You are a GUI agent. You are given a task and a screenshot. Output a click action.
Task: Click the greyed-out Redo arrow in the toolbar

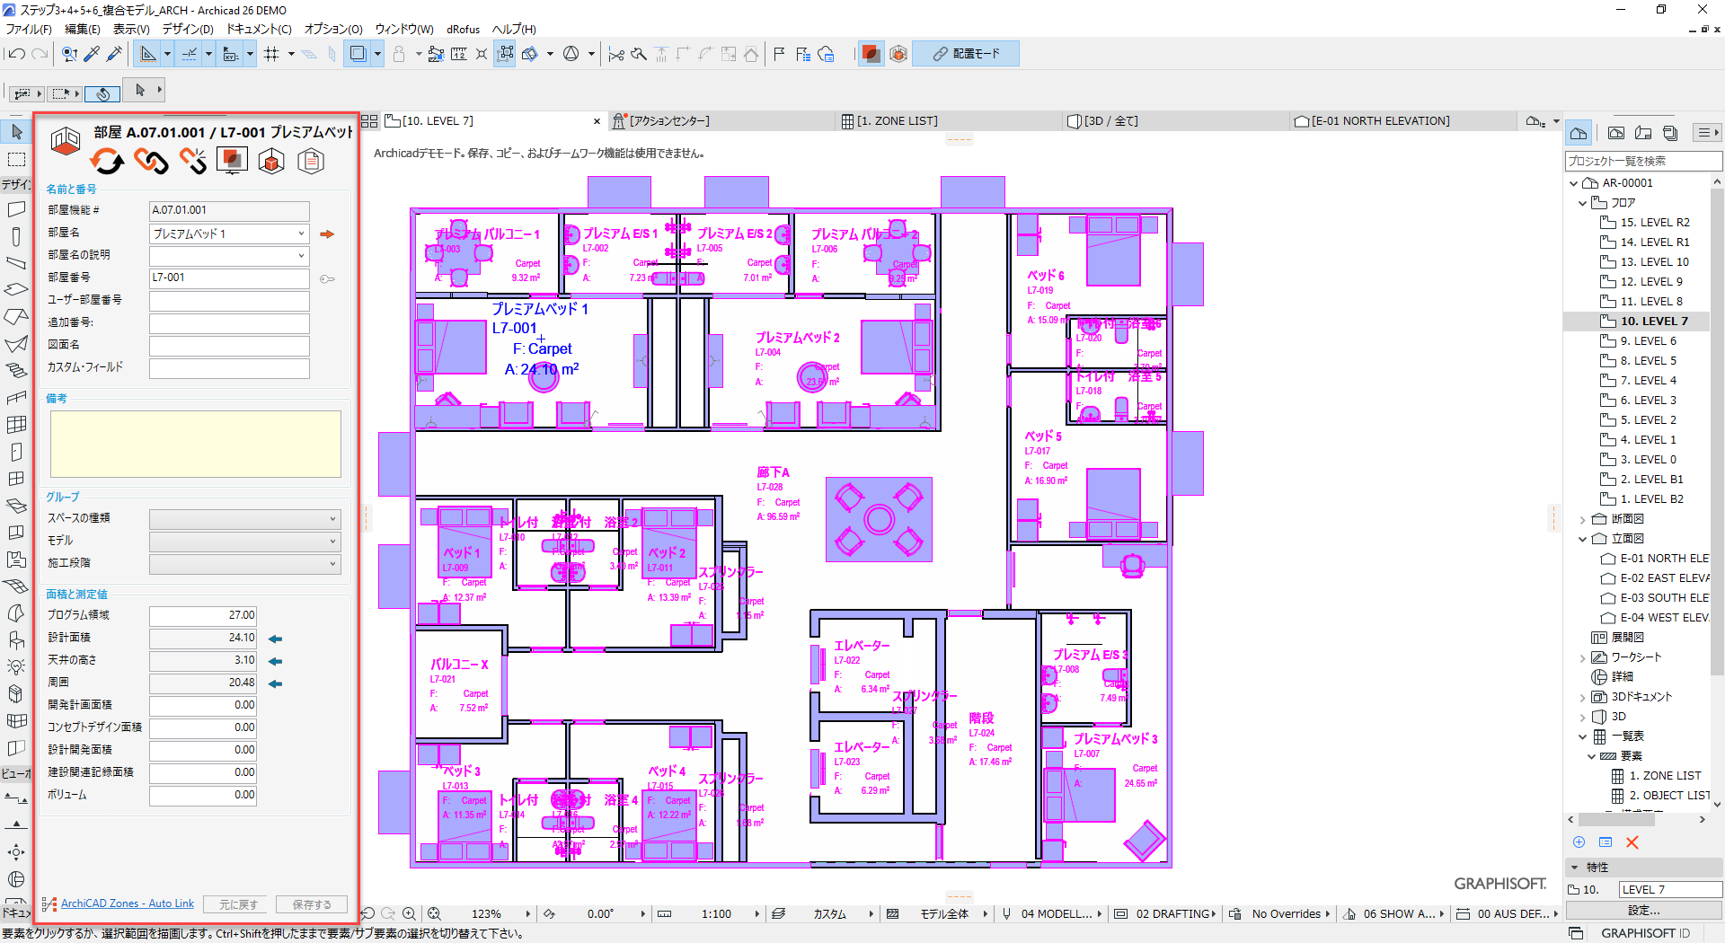40,54
